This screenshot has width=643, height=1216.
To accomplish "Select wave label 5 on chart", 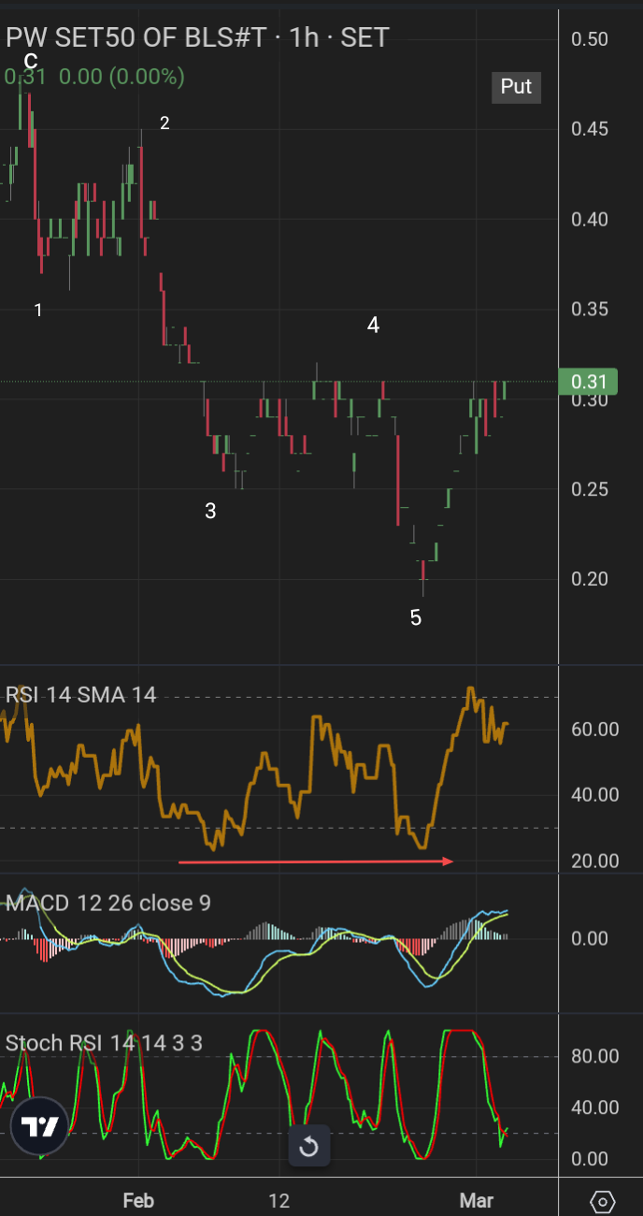I will click(416, 617).
